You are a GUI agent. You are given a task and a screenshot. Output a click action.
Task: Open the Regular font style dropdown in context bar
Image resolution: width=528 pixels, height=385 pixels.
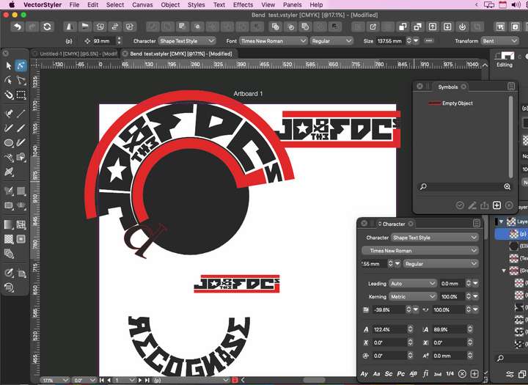(x=331, y=41)
